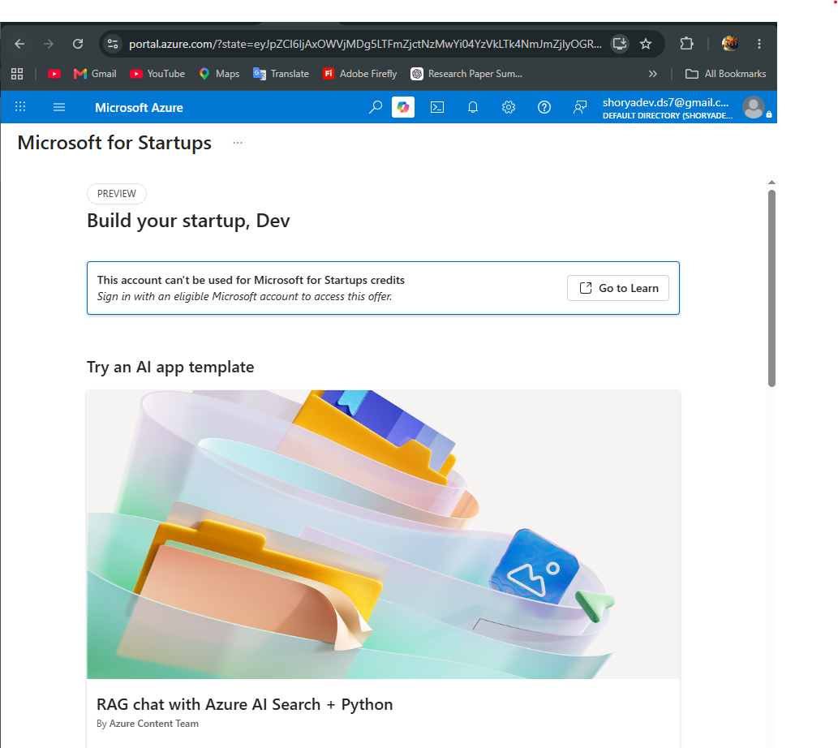View site information icon in address bar
The image size is (838, 748).
[112, 44]
